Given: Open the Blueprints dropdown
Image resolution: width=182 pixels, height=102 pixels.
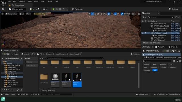Looking at the screenshot, I should click(38, 9).
